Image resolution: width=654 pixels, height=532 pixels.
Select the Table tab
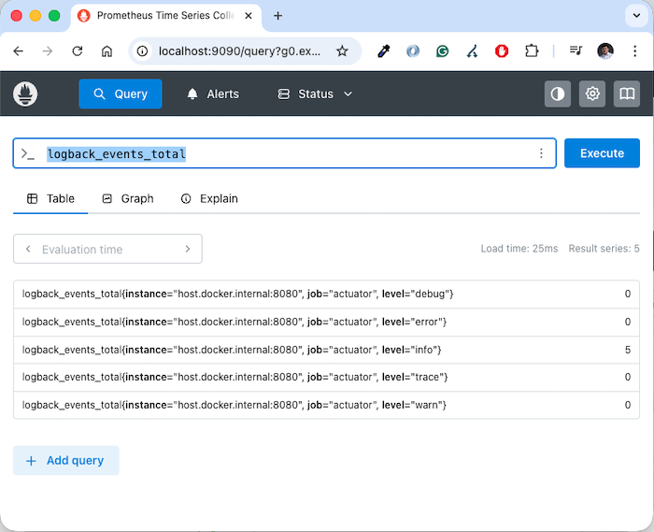coord(50,198)
